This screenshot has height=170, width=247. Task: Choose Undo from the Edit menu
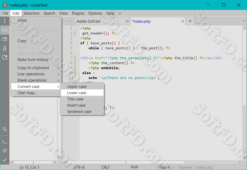pyautogui.click(x=36, y=20)
